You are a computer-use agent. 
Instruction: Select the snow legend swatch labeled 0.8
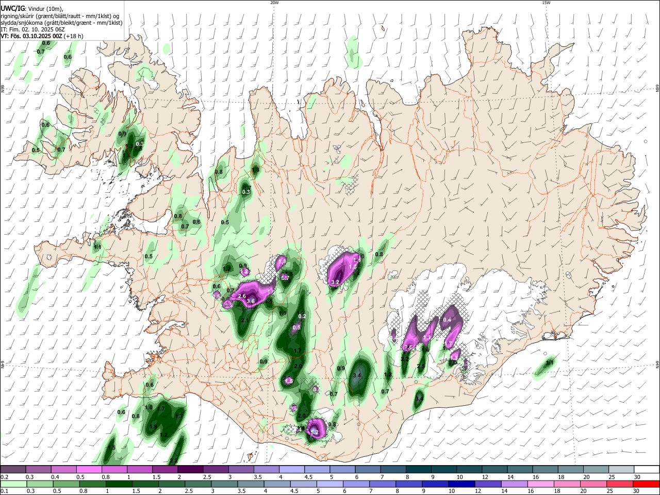point(114,470)
